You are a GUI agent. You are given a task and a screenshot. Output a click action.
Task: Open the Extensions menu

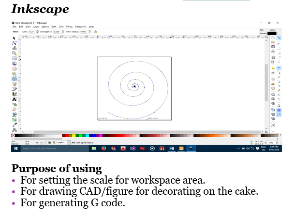point(81,27)
